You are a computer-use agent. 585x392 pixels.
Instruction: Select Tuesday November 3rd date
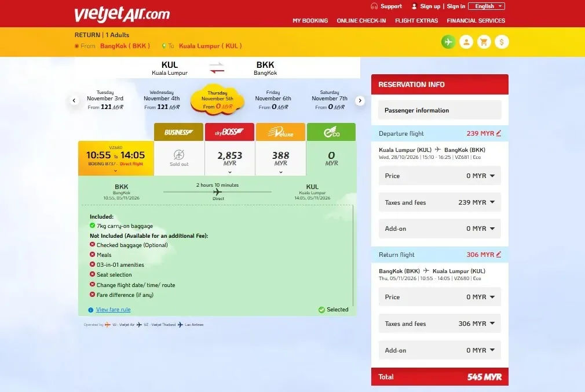[x=105, y=100]
